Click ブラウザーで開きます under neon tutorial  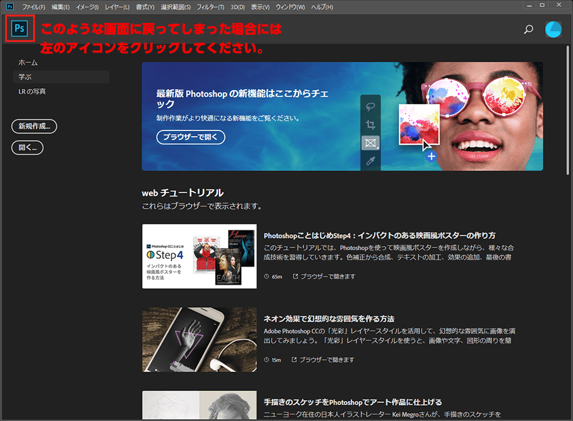coord(323,360)
